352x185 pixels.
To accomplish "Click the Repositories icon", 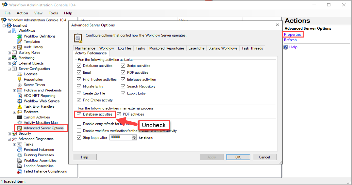I will 20,79.
